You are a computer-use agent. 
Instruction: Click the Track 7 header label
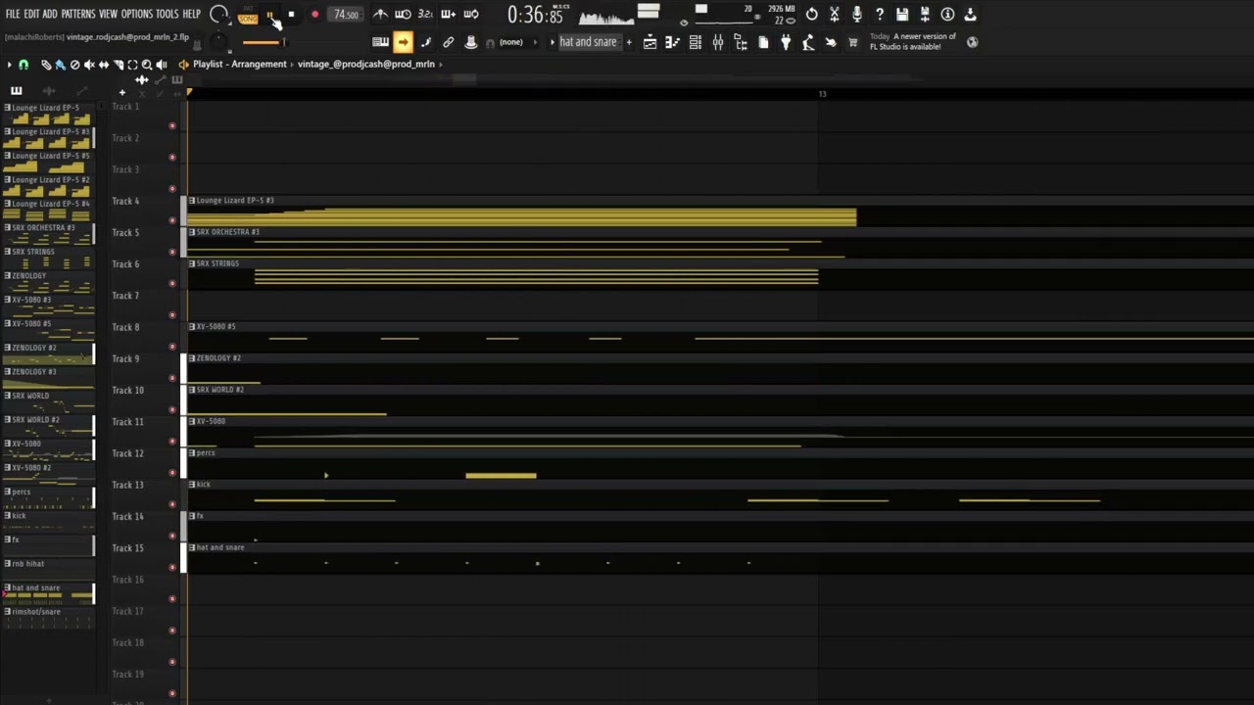(125, 296)
